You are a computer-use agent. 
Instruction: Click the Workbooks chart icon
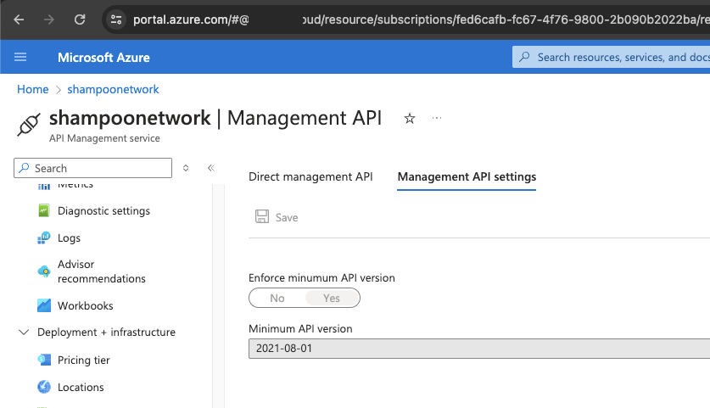[x=44, y=305]
